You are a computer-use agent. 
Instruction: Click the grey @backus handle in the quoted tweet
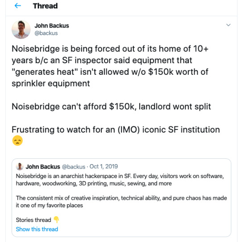[x=74, y=167]
